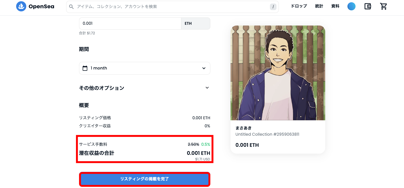Viewport: 404px width, 188px height.
Task: Click the 0.001 price input field
Action: click(130, 23)
